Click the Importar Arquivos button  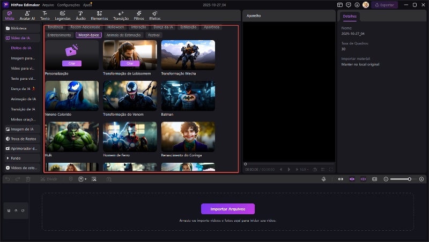(x=228, y=209)
